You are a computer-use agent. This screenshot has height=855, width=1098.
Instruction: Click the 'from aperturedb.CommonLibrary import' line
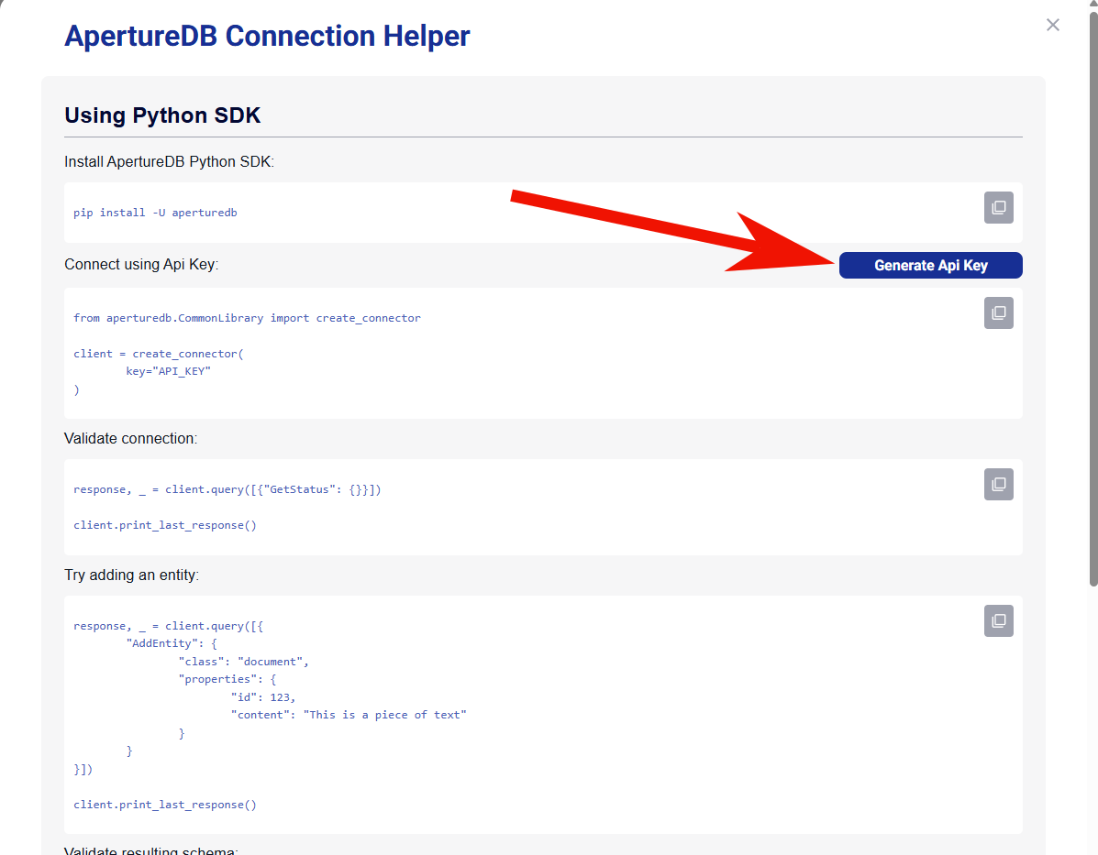click(247, 318)
